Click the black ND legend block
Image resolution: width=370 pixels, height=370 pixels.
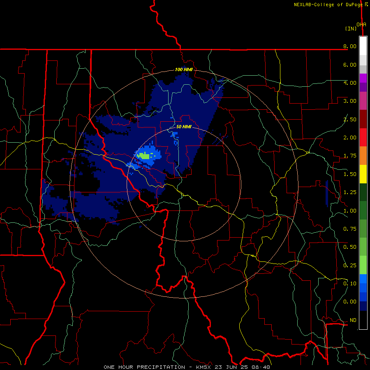[x=363, y=320]
